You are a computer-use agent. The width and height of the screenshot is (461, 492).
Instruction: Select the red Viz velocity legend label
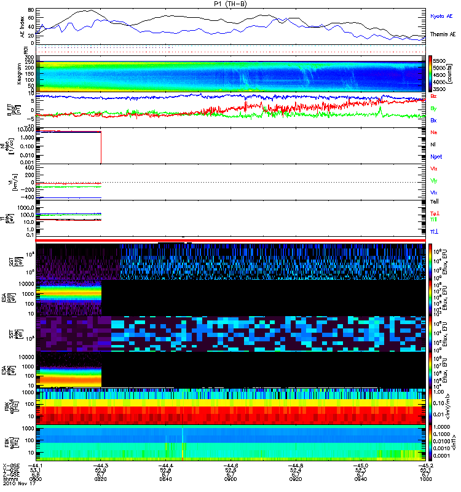[434, 169]
